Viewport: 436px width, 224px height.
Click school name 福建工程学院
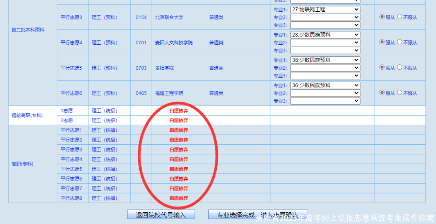pos(169,93)
